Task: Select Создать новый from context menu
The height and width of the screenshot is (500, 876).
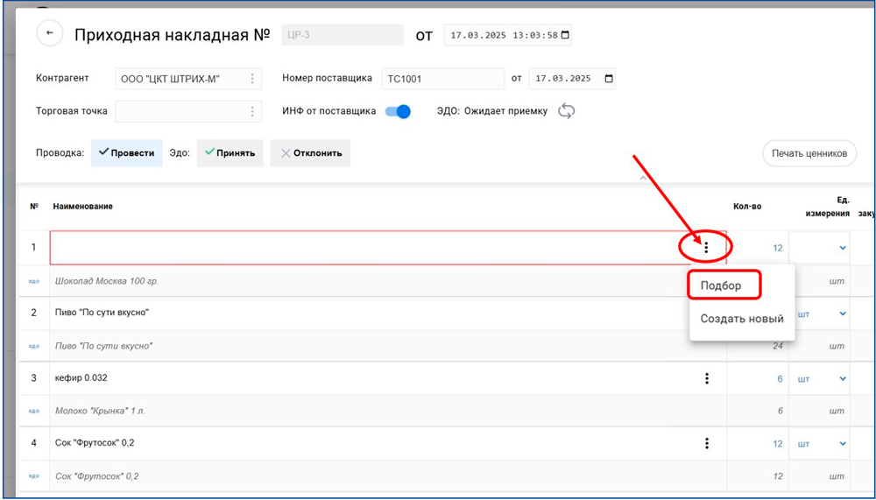Action: click(x=741, y=319)
